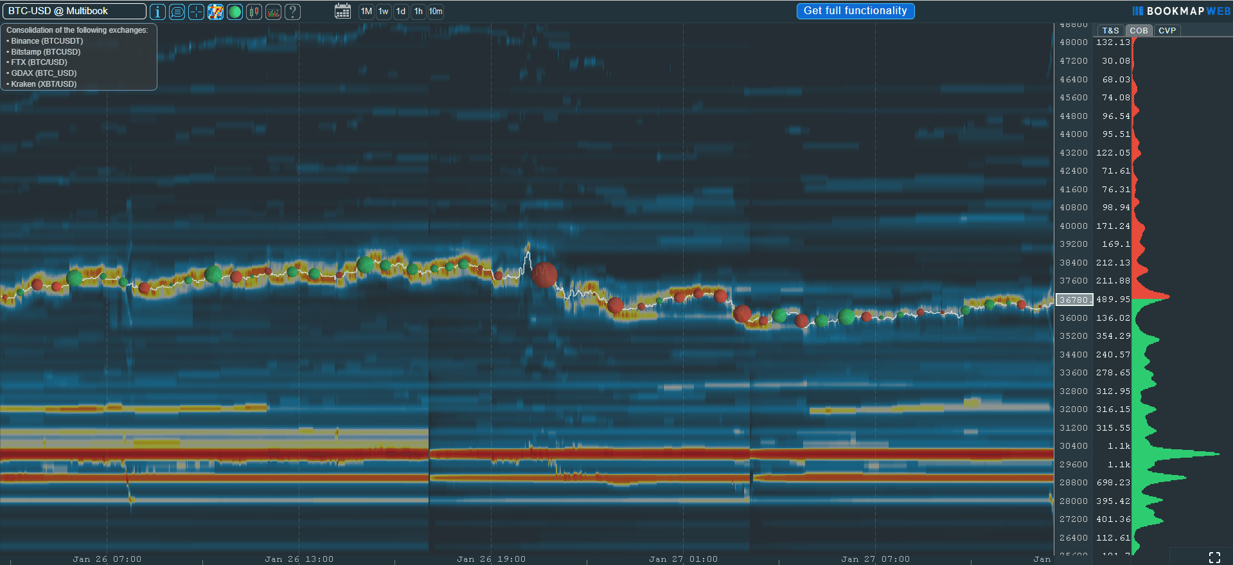Switch to 10m timeframe
The width and height of the screenshot is (1233, 565).
pyautogui.click(x=436, y=12)
